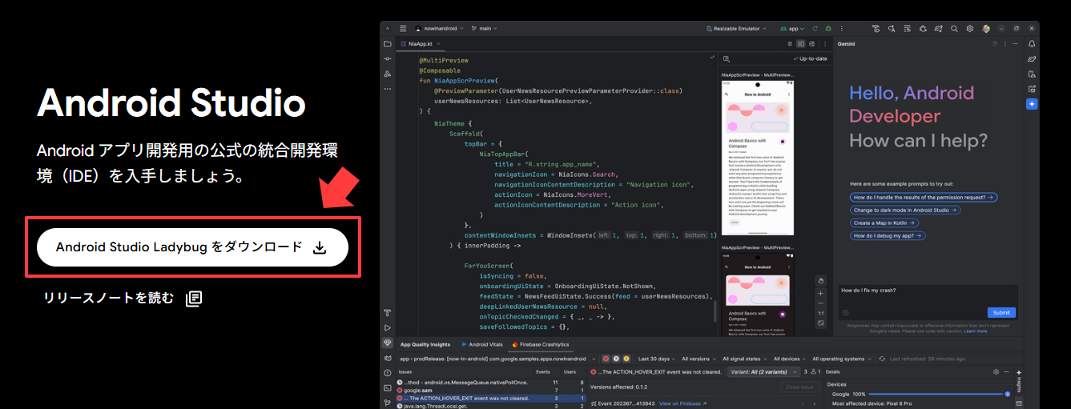Click the View on Firebase link

(x=682, y=403)
